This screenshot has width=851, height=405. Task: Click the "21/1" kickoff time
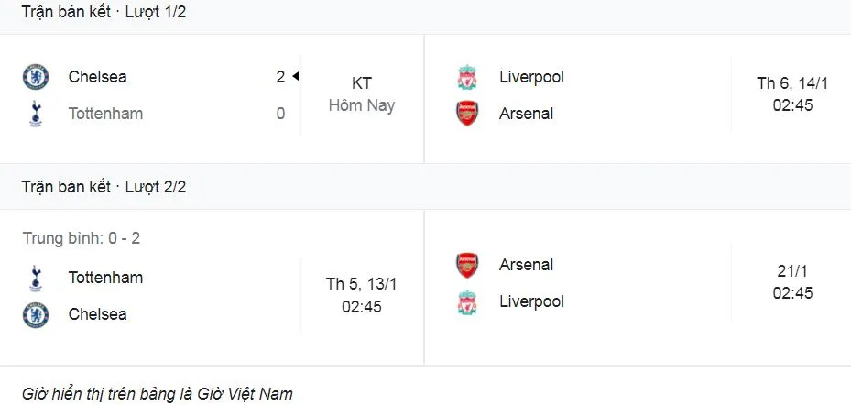[x=792, y=282]
